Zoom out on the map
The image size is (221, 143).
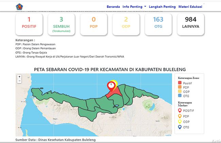[x=19, y=81]
